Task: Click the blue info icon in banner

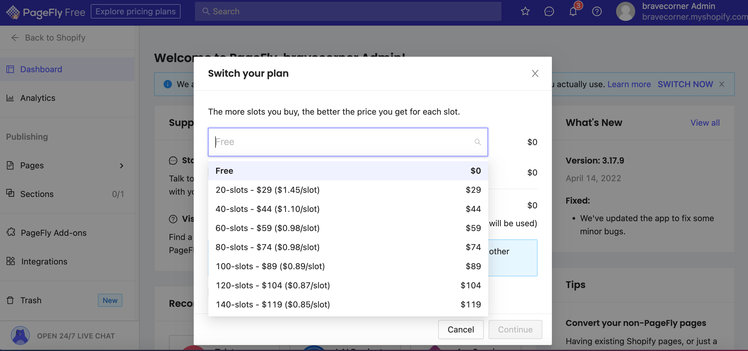Action: (168, 84)
